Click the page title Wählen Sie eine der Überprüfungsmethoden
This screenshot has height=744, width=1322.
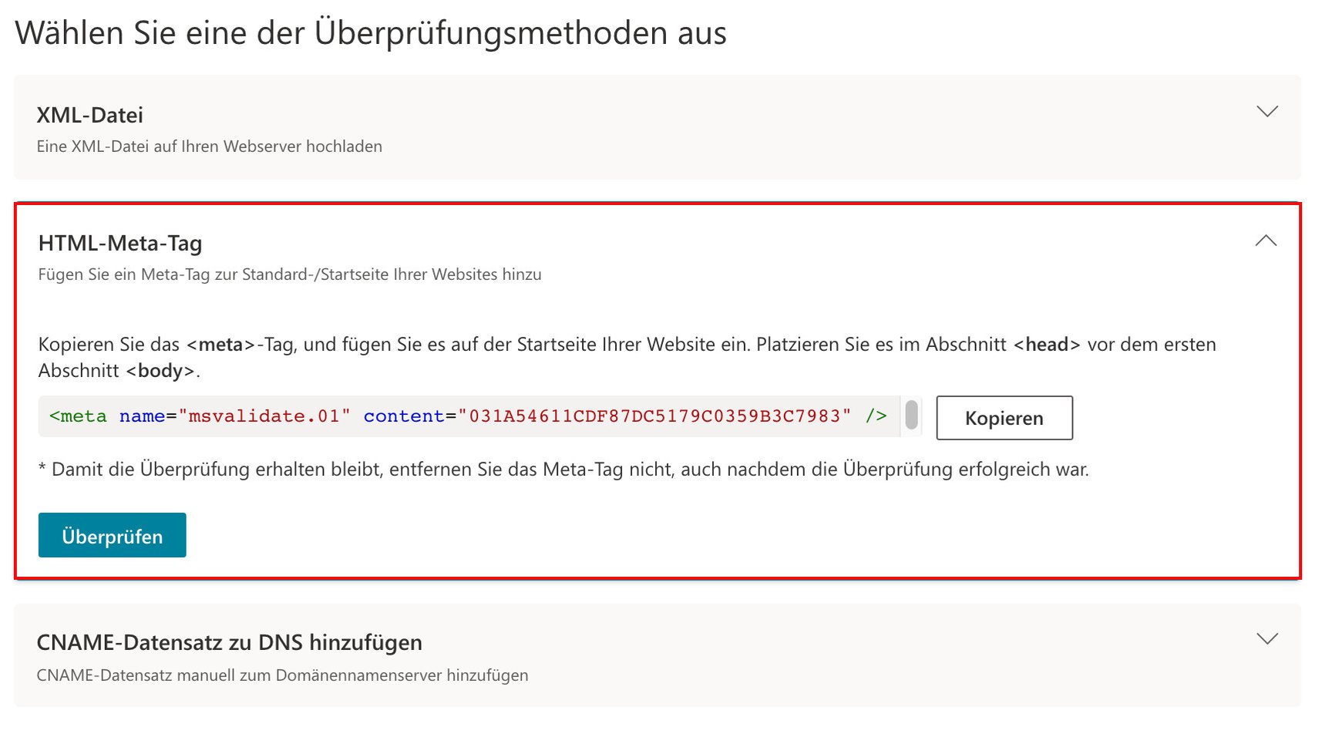(x=370, y=33)
